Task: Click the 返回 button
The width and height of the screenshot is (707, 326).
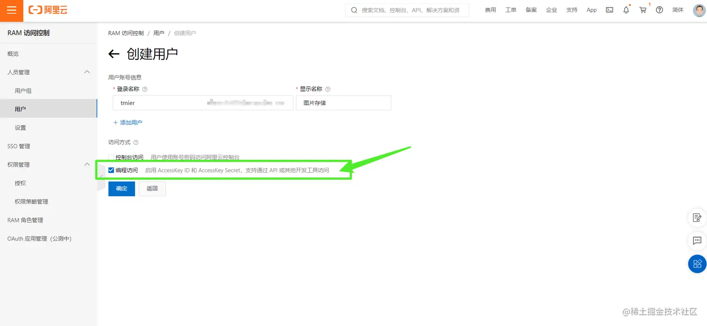Action: coord(152,189)
